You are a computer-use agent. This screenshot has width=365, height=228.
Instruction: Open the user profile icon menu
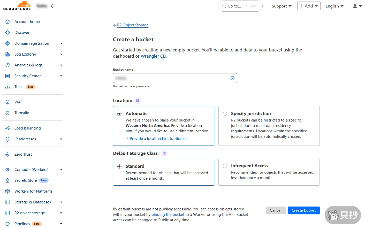click(x=357, y=6)
